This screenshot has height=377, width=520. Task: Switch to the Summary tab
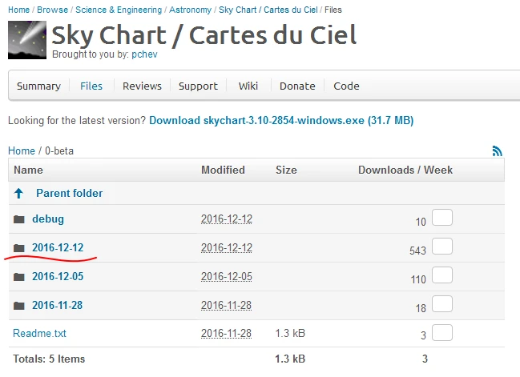tap(38, 86)
